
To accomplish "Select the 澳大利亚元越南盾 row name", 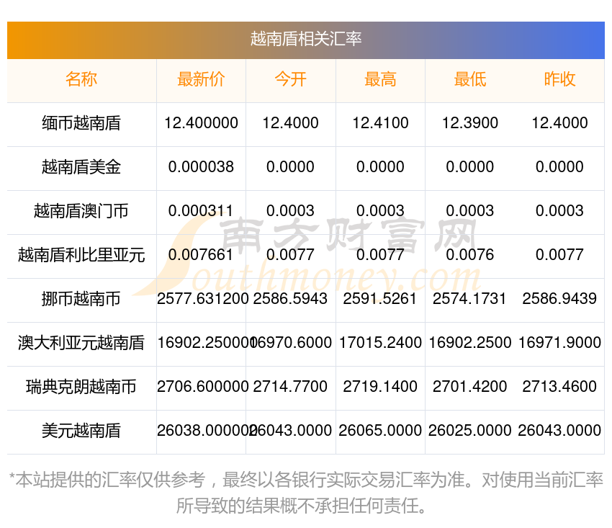I will (81, 343).
